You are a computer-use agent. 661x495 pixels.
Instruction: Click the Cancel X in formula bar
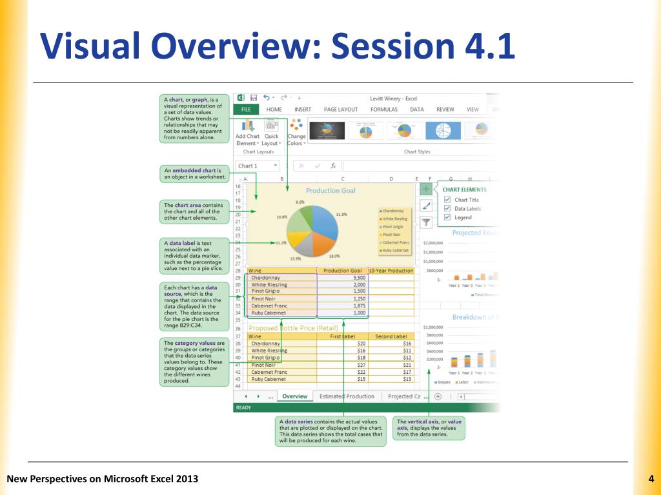coord(302,166)
